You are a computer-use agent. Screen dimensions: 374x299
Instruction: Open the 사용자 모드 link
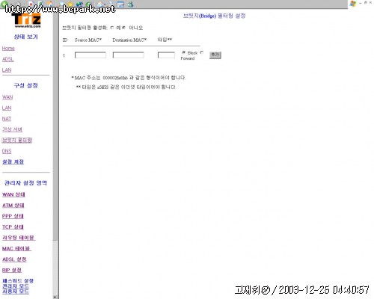tap(16, 292)
